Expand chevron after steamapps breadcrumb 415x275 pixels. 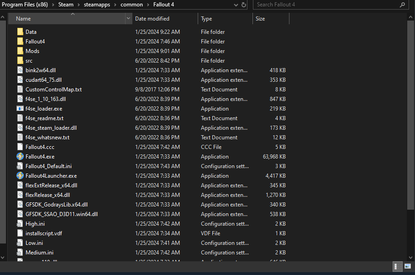click(115, 5)
